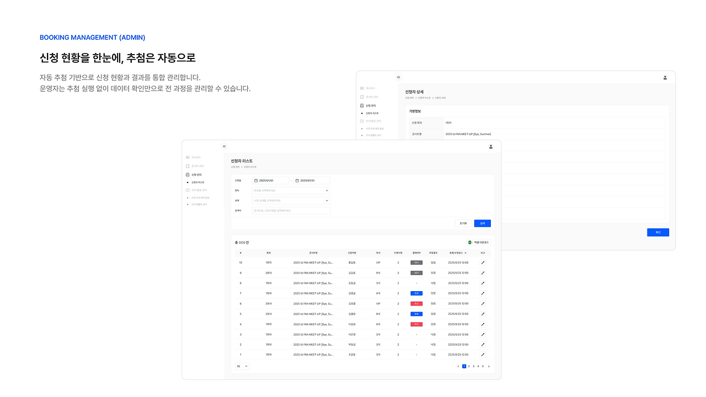Edit row 6 with the pencil icon
The height and width of the screenshot is (397, 706).
click(x=483, y=303)
